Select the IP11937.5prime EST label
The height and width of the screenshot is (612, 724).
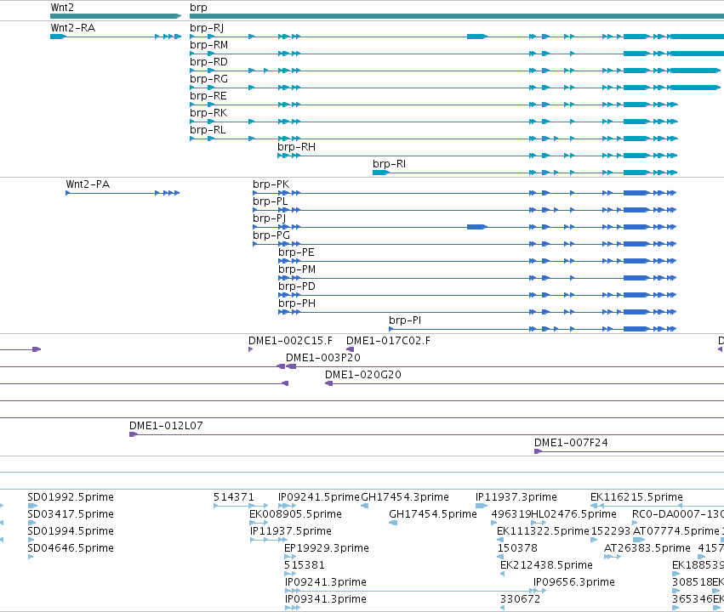[x=291, y=531]
